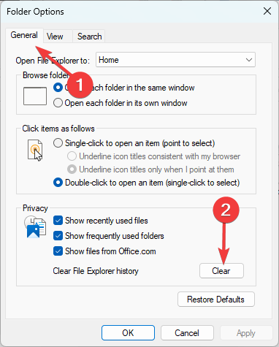Click the chevron arrow of Home combo box
The height and width of the screenshot is (347, 279).
(x=249, y=60)
